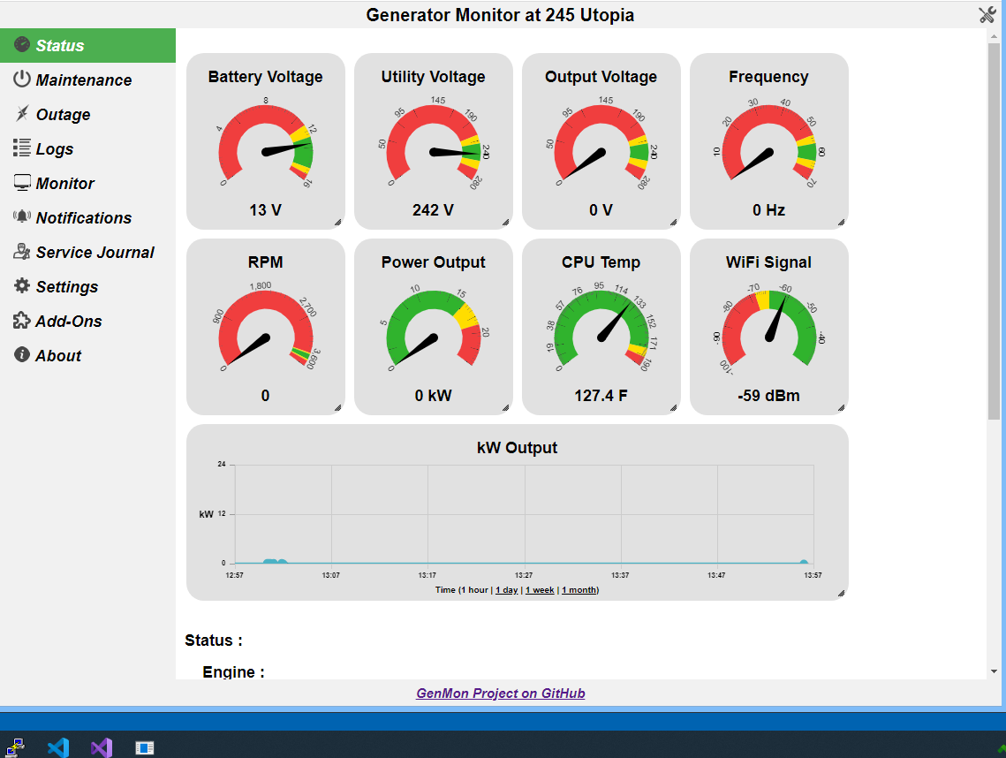This screenshot has height=758, width=1006.
Task: Click the tools icon in title bar
Action: [x=987, y=15]
